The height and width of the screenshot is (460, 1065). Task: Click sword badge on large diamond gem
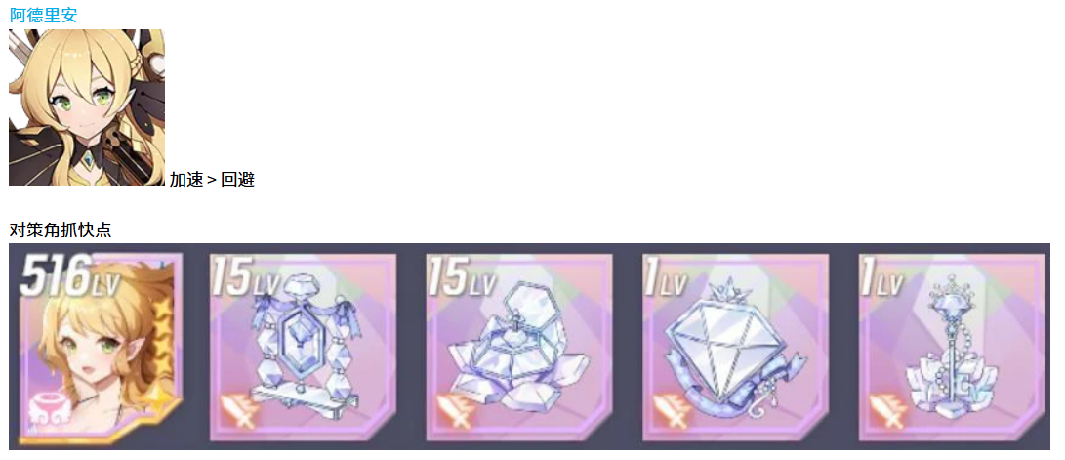pyautogui.click(x=671, y=412)
